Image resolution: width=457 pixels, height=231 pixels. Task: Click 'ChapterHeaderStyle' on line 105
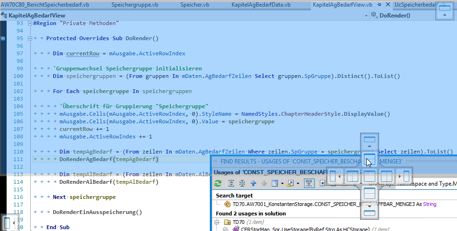point(310,114)
